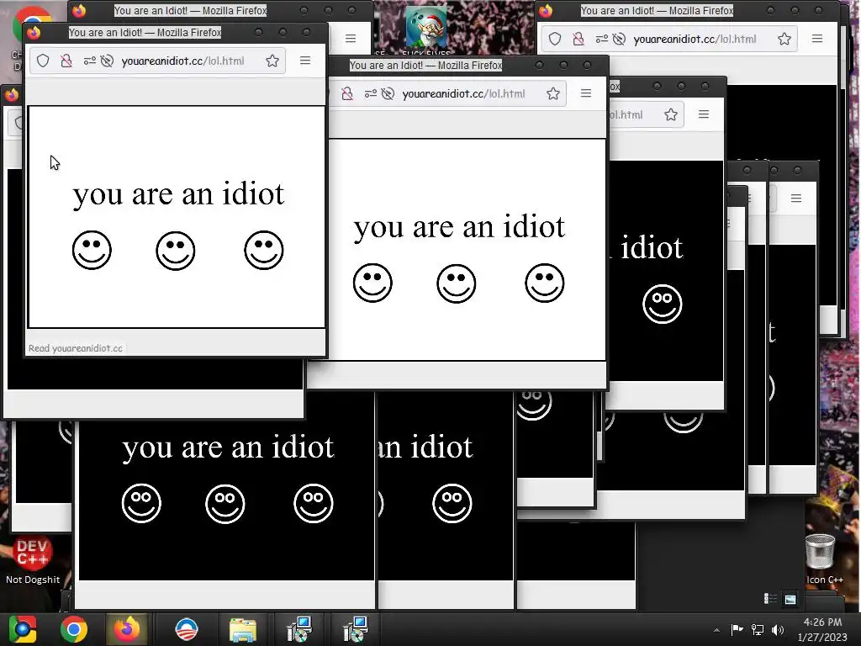861x646 pixels.
Task: Focus URL field in front top-left Firefox window
Action: pos(157,61)
